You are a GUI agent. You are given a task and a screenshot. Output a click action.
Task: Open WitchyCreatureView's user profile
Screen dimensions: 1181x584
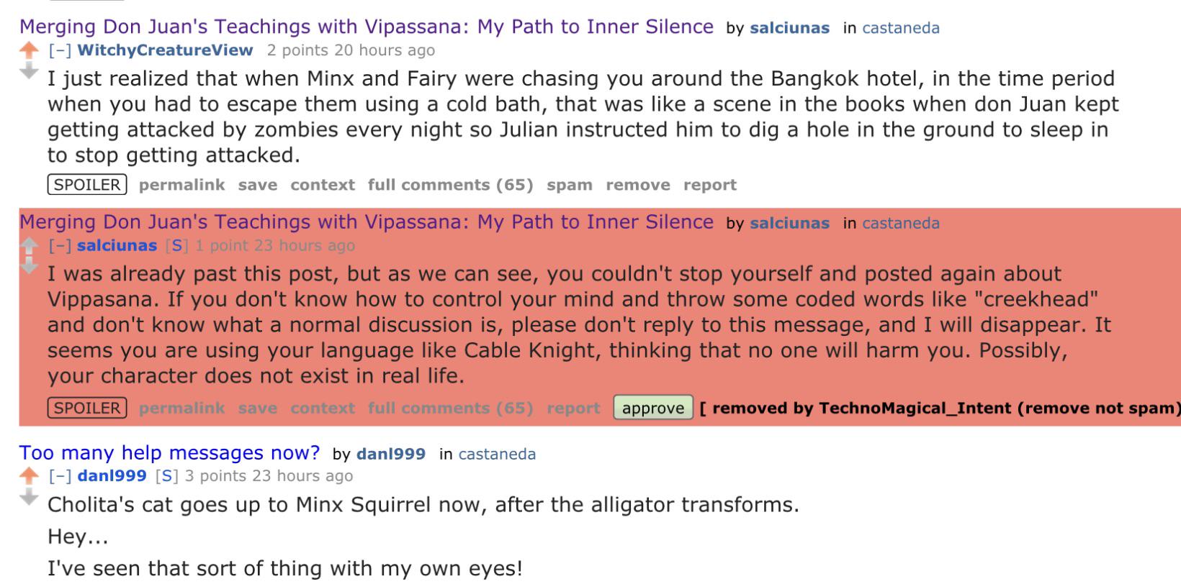point(165,50)
